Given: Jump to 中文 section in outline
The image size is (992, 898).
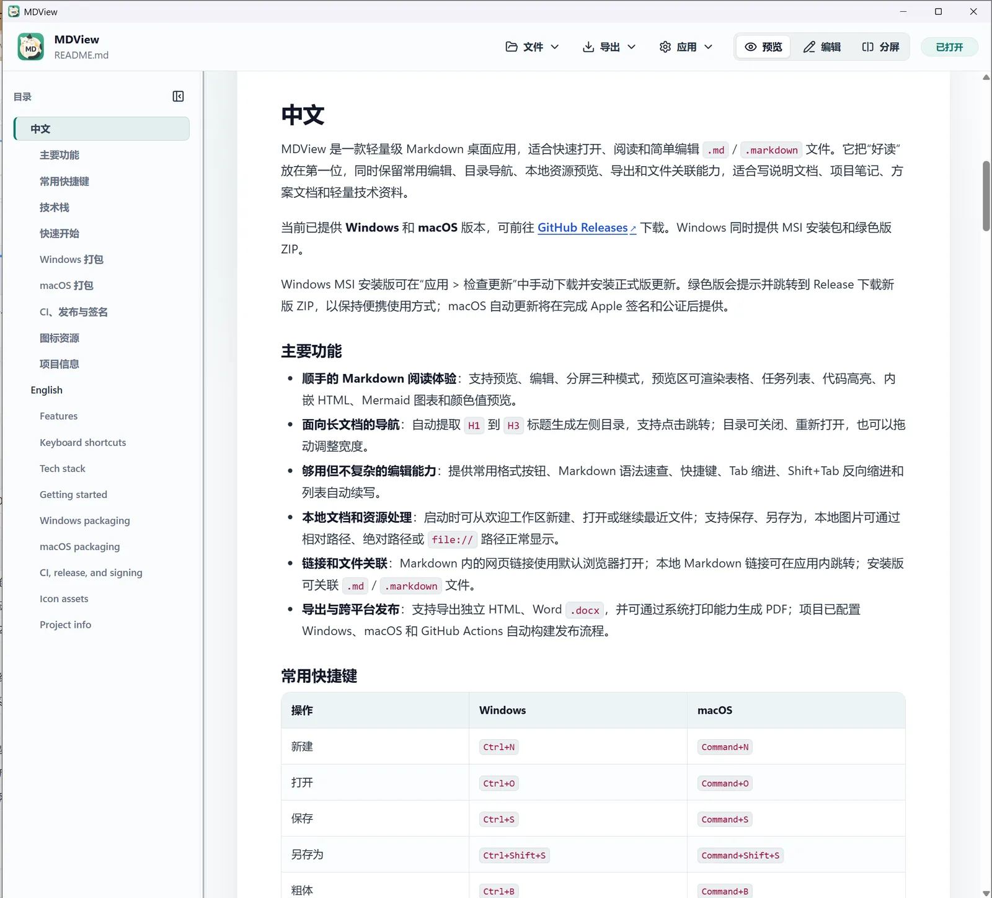Looking at the screenshot, I should tap(102, 129).
